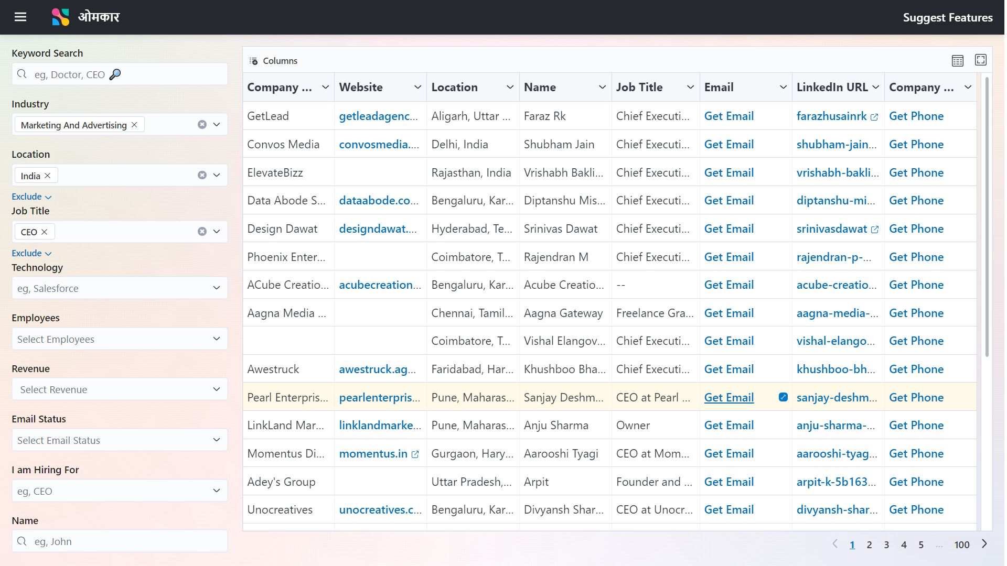This screenshot has width=1007, height=566.
Task: Click 'Owner' job title cell
Action: coord(655,426)
